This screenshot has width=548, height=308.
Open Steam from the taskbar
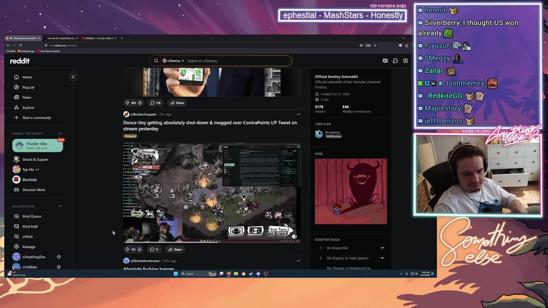tap(251, 274)
